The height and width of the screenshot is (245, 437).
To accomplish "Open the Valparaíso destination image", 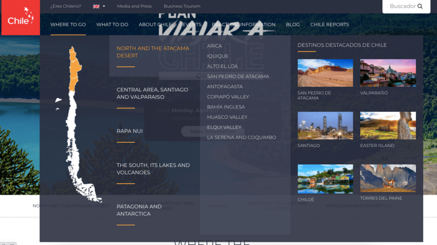I will pos(388,73).
